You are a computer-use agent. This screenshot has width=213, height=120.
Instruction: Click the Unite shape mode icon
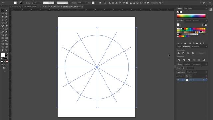[179, 53]
